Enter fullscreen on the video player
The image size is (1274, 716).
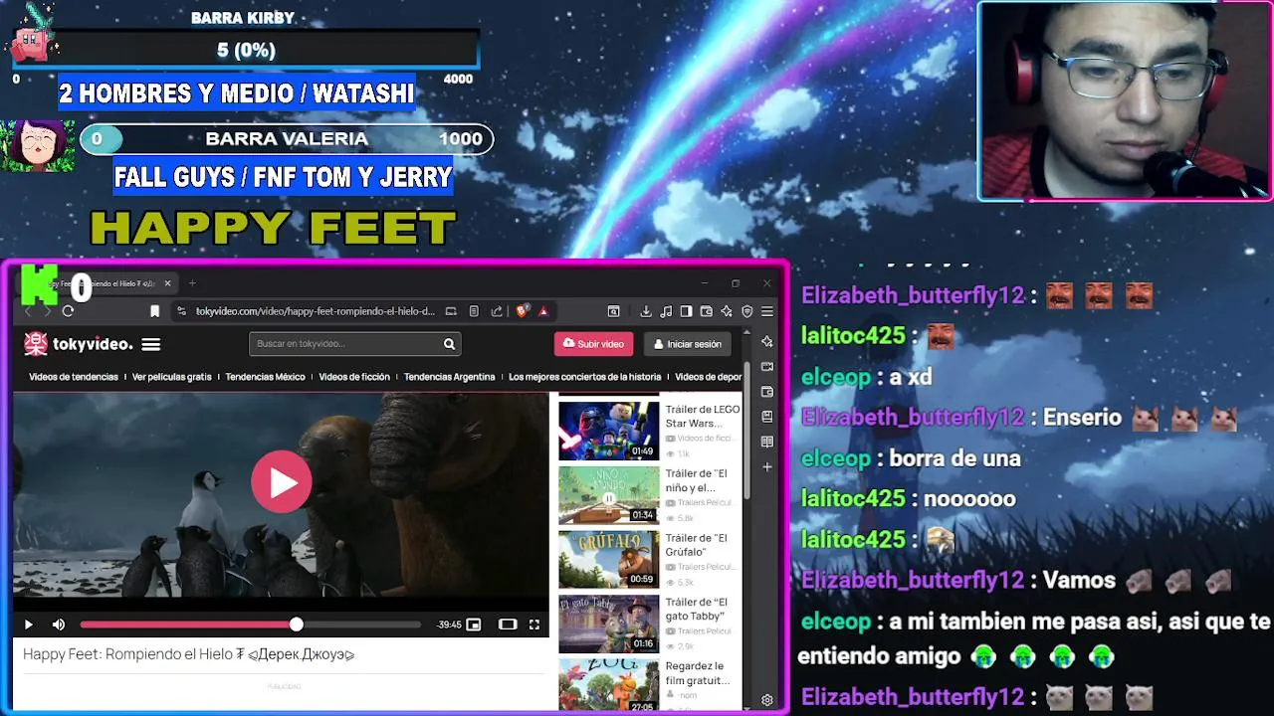pyautogui.click(x=534, y=625)
